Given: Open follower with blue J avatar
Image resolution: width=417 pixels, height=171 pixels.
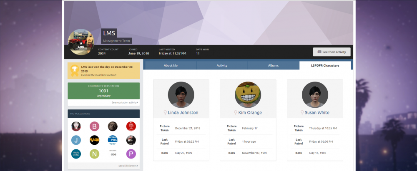Looking at the screenshot, I should click(76, 140).
